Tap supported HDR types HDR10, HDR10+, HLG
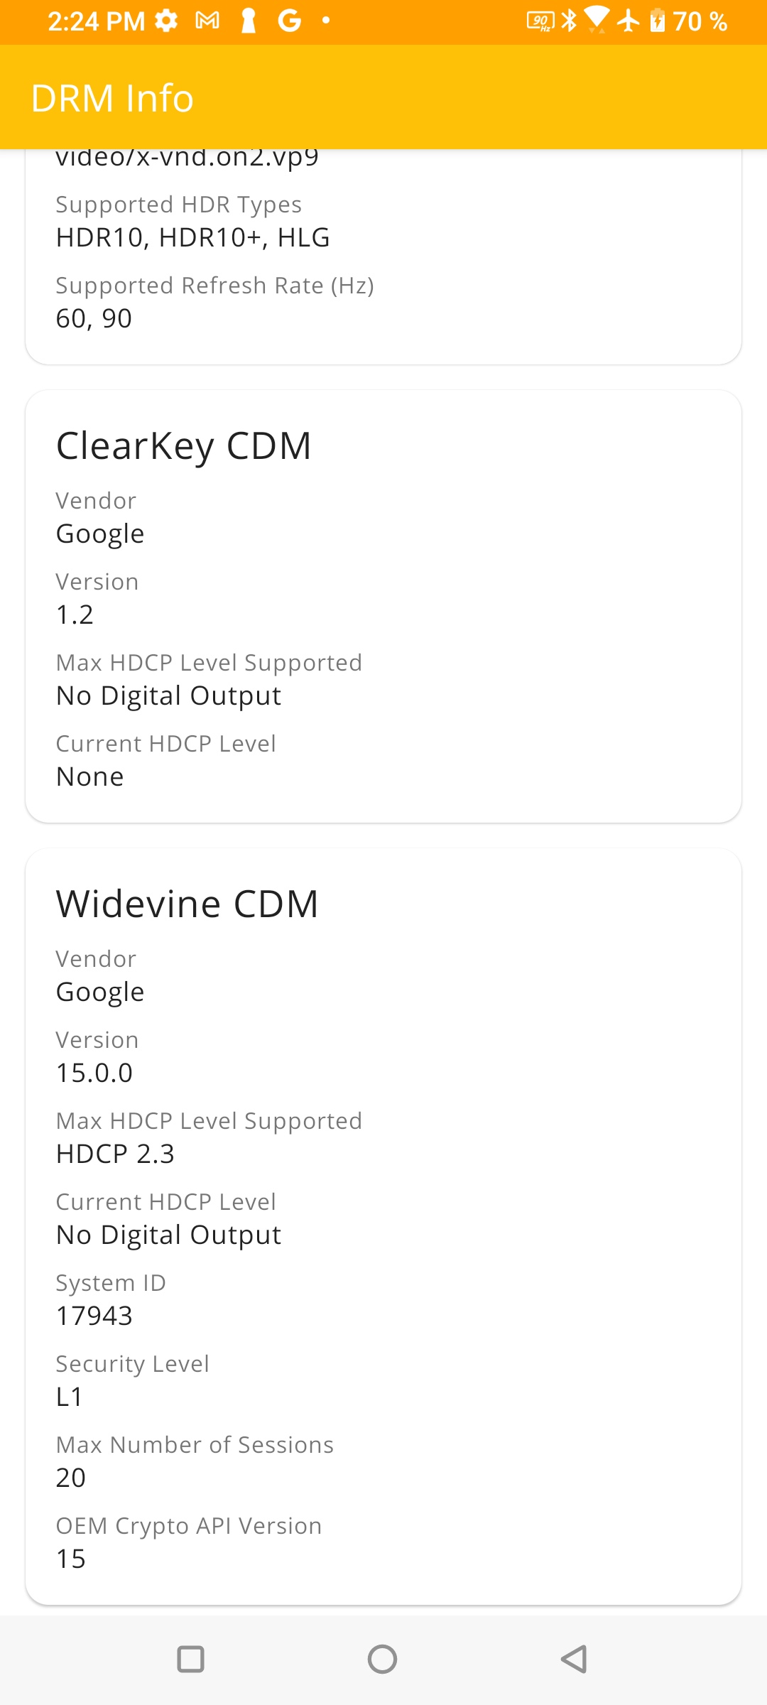767x1705 pixels. click(x=193, y=237)
